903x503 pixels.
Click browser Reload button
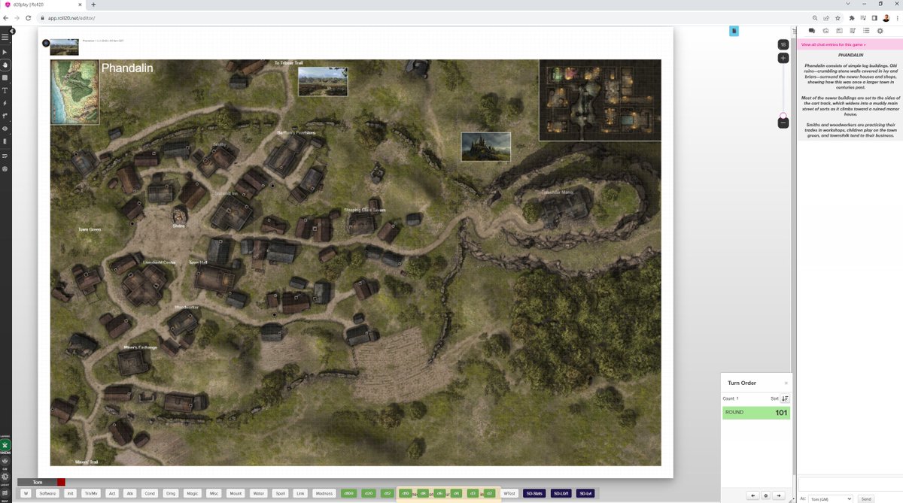click(29, 17)
